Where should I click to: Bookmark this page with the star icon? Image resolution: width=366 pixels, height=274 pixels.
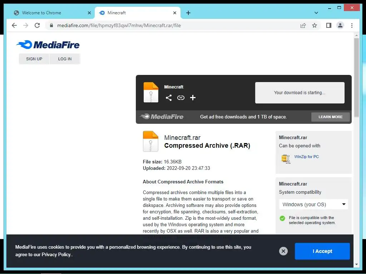[x=315, y=25]
